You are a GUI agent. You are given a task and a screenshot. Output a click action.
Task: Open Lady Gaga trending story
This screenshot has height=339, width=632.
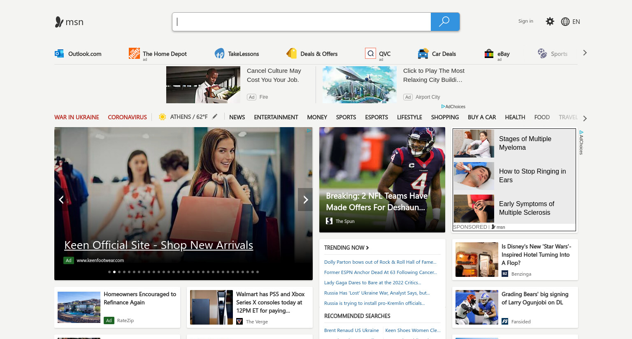pyautogui.click(x=373, y=283)
